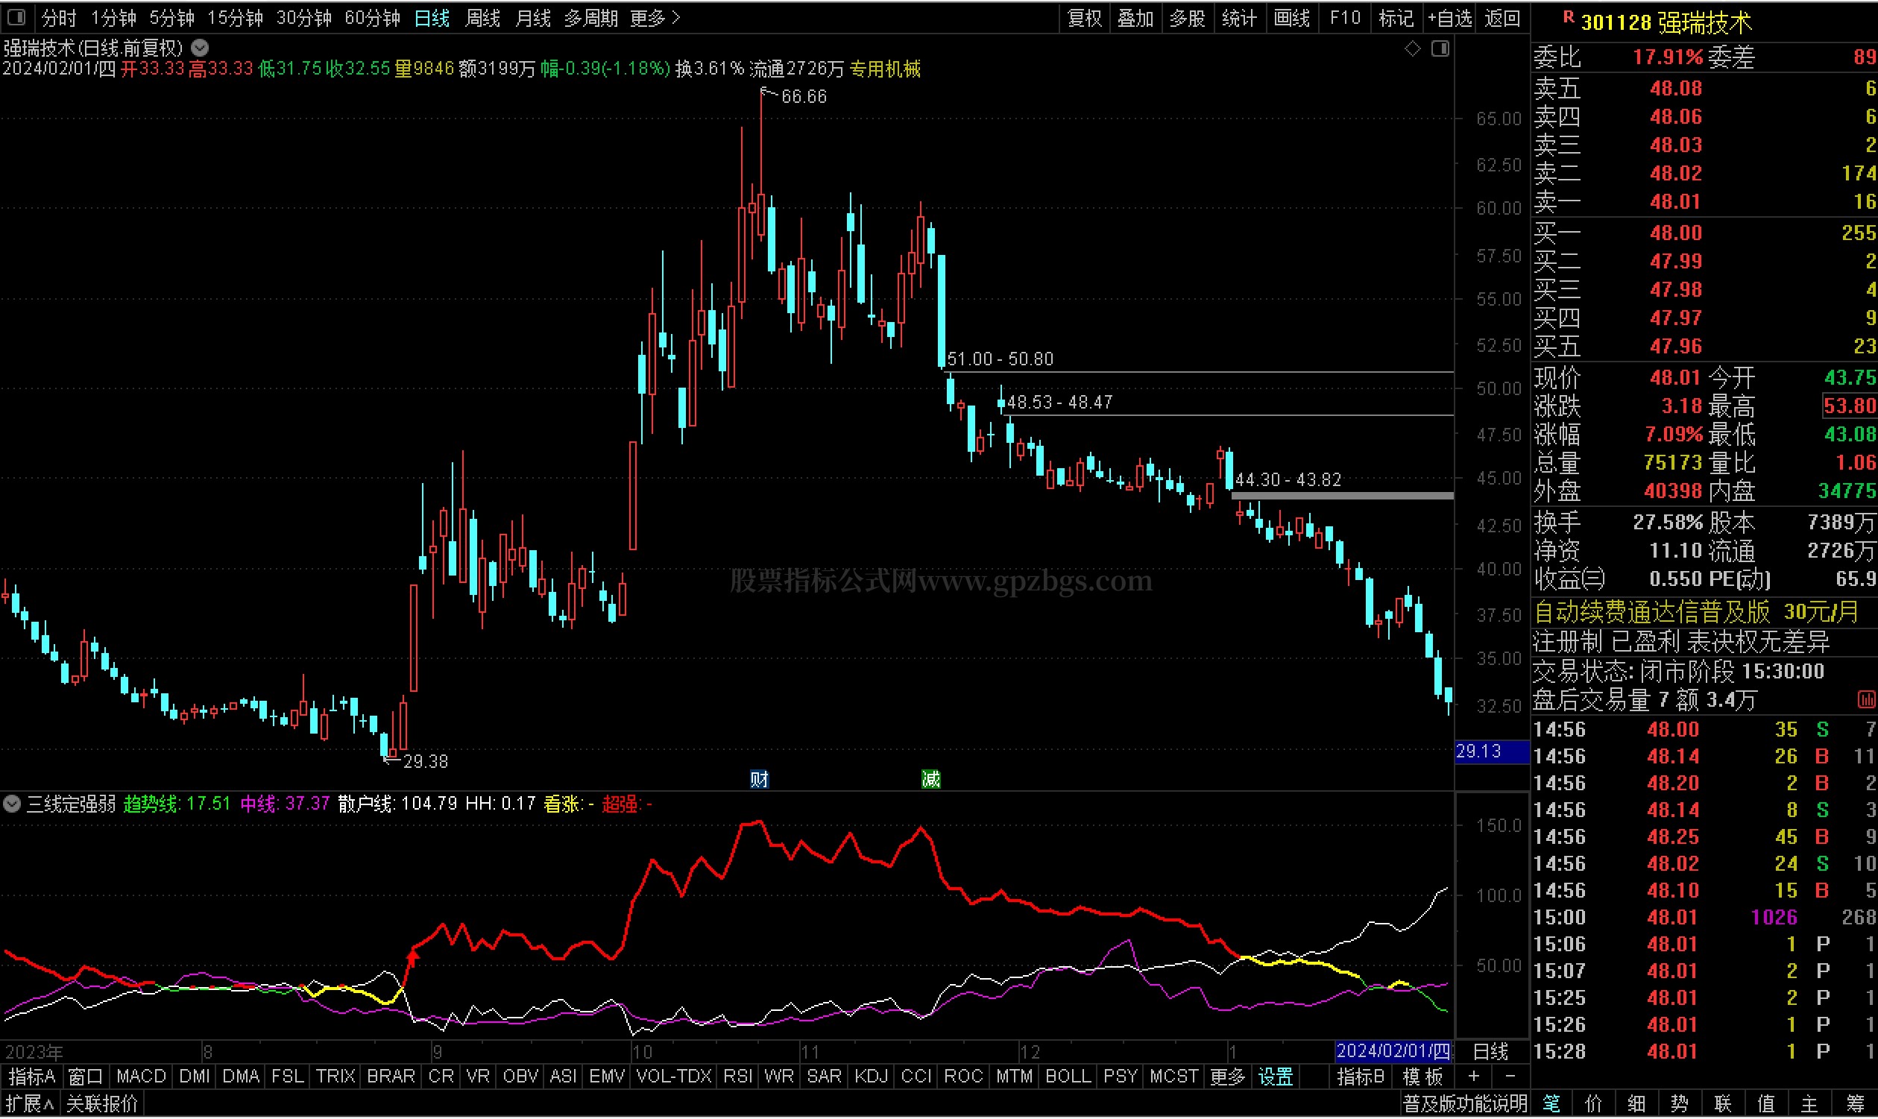Click the 标记 mark button
The image size is (1878, 1119).
1396,17
